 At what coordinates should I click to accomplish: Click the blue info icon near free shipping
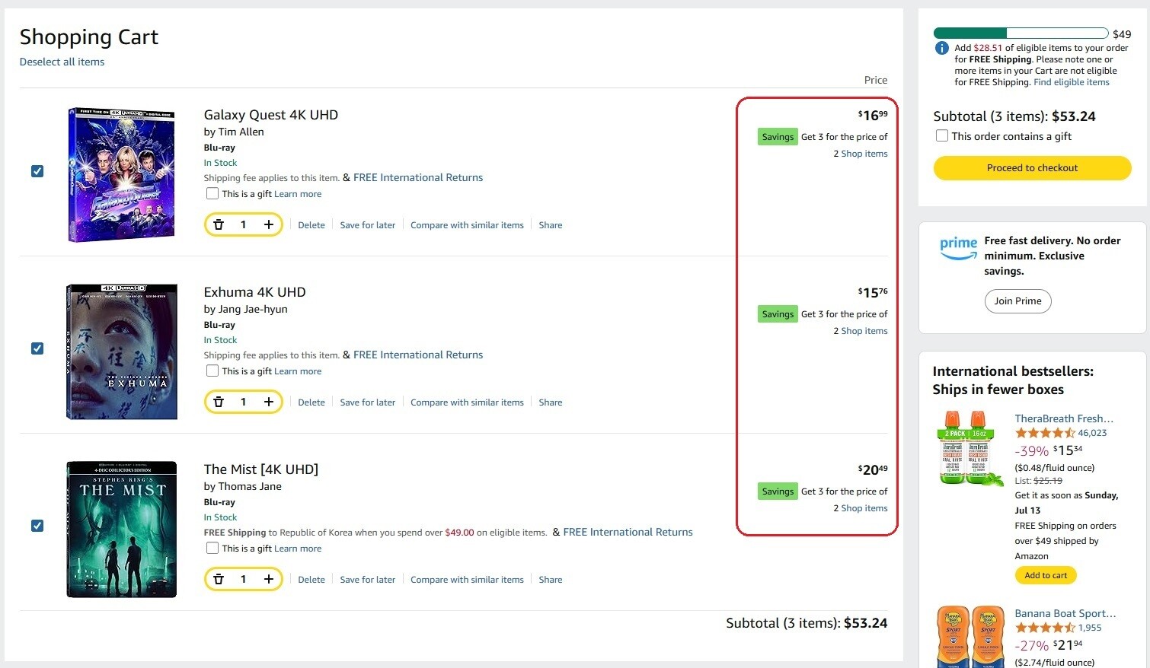click(x=941, y=48)
